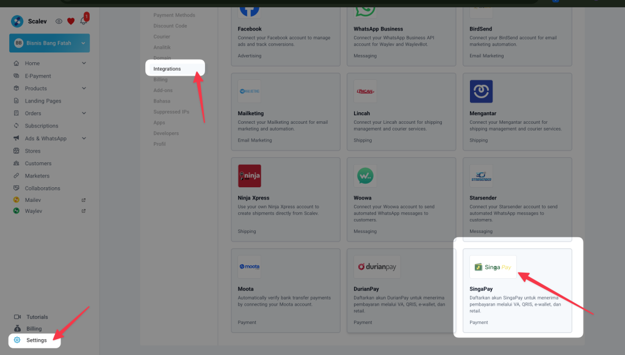The image size is (625, 355).
Task: Click the Home sidebar icon
Action: point(16,63)
